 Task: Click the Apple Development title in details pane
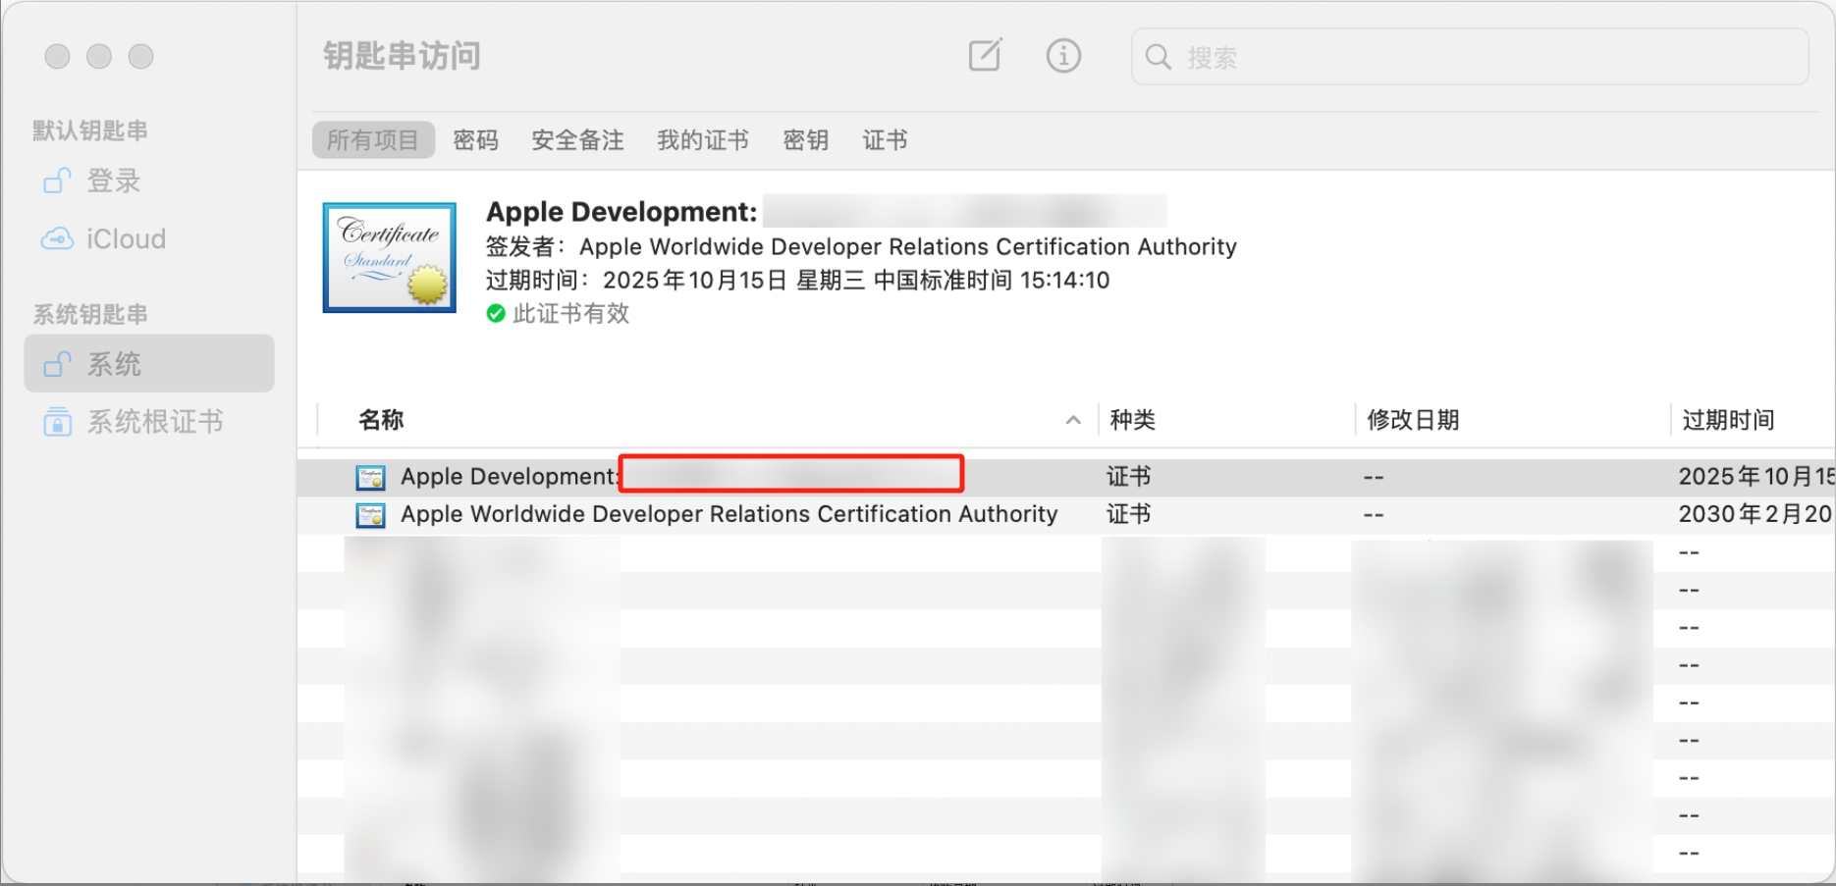(621, 211)
